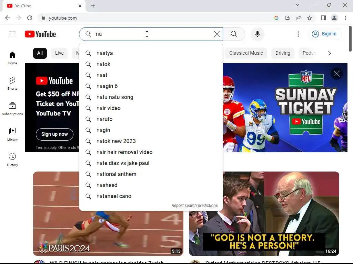Close the NFL Sunday Ticket banner
This screenshot has width=353, height=264.
tap(337, 74)
